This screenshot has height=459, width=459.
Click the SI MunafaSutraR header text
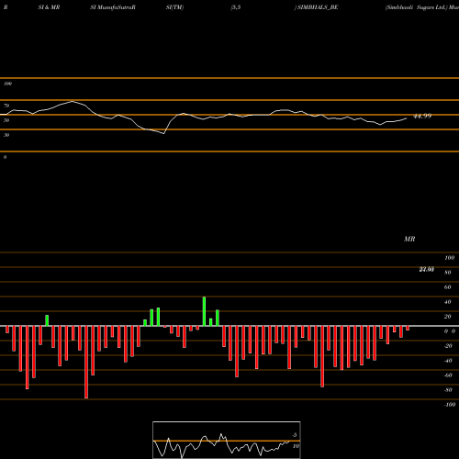click(x=113, y=7)
